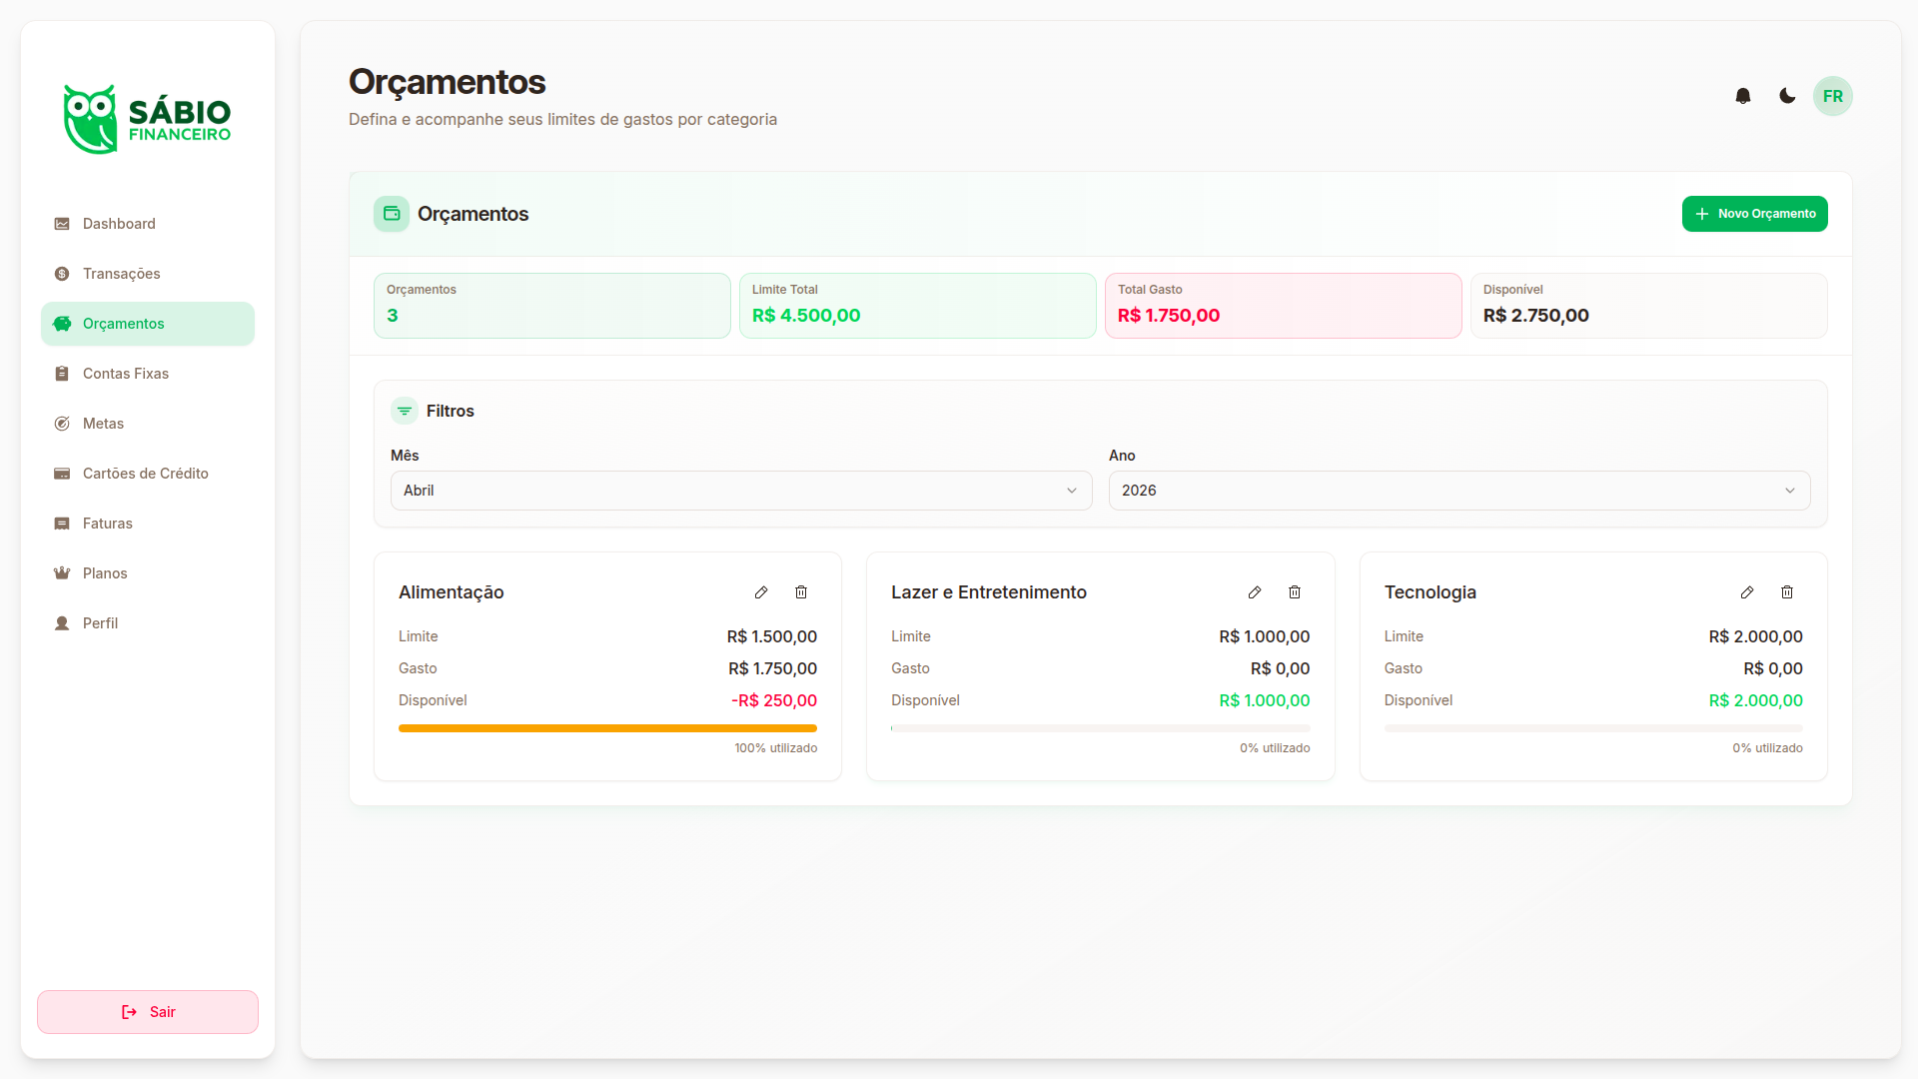Click the Alimentação orange progress bar
This screenshot has height=1079, width=1918.
click(607, 728)
